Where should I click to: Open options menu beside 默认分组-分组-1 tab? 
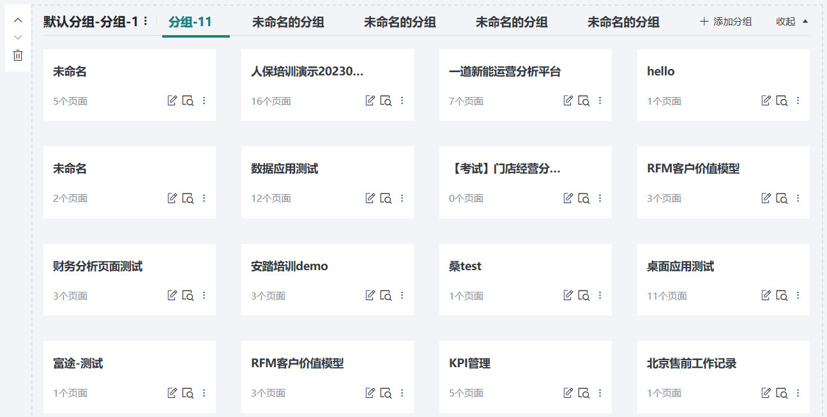coord(145,21)
